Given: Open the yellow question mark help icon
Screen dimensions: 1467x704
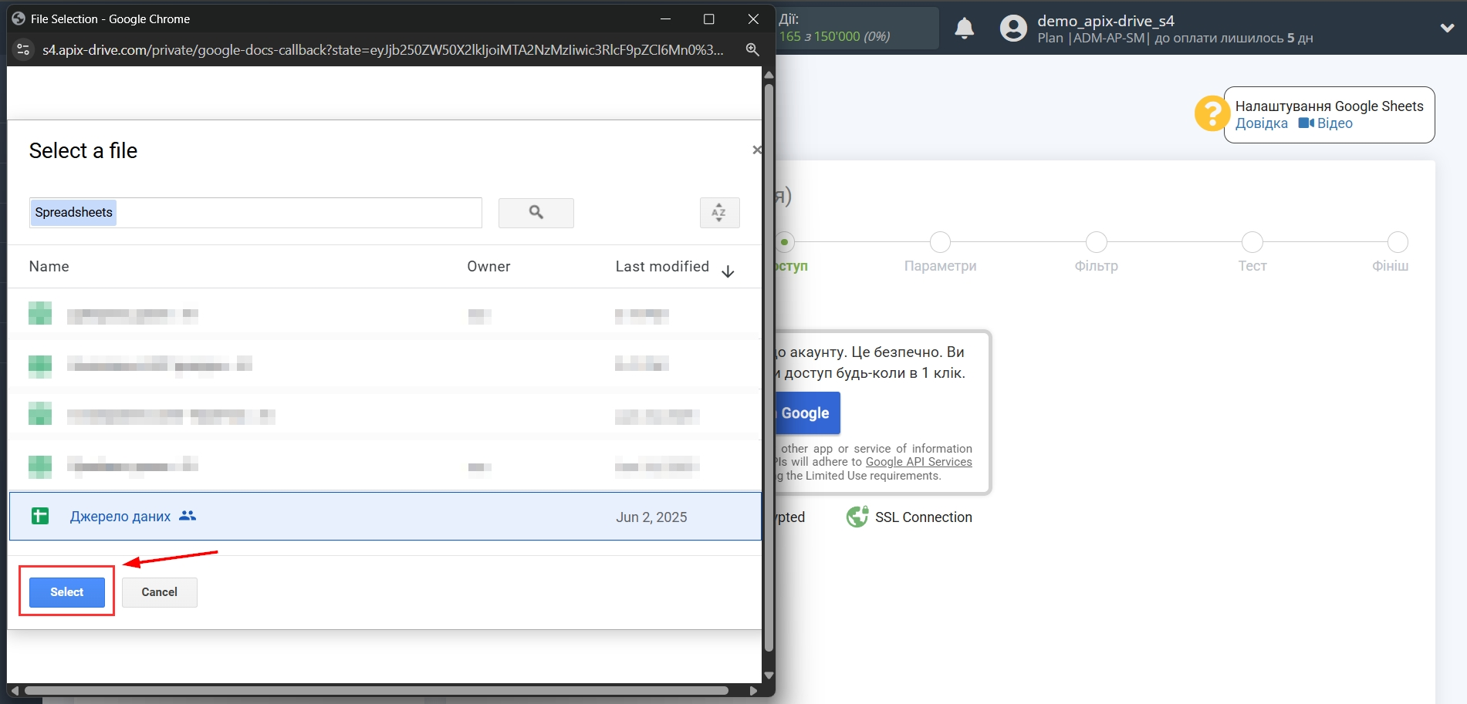Looking at the screenshot, I should tap(1212, 113).
